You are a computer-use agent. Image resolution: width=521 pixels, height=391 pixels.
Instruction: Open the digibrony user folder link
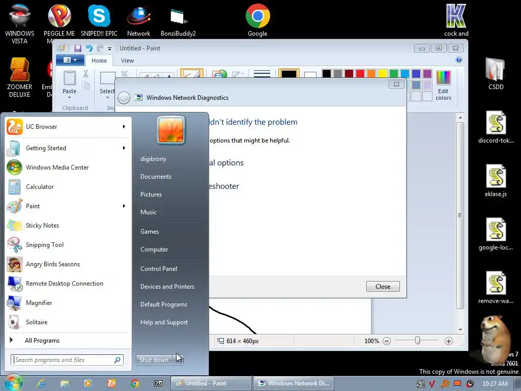[153, 159]
